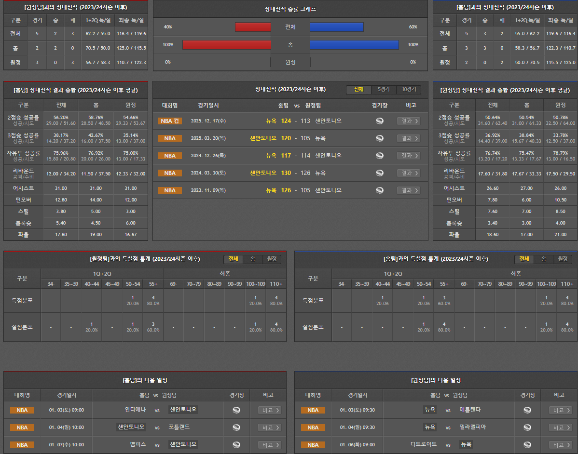This screenshot has height=454, width=578.
Task: Click stadium icon in 샌안토니오 vs 포틀랜드 row
Action: coord(236,427)
